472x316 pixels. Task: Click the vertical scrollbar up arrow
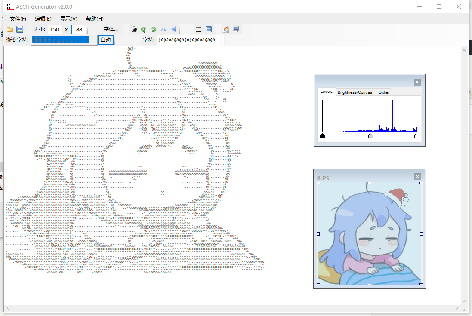(464, 50)
